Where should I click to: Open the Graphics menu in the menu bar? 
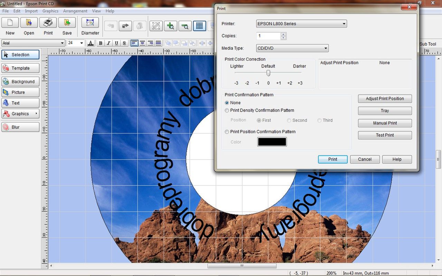(50, 11)
